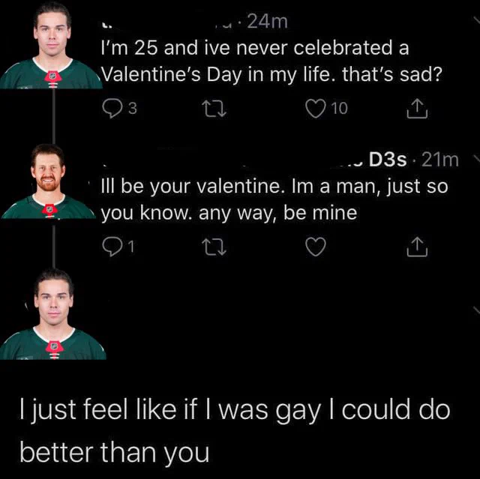The height and width of the screenshot is (479, 480).
Task: Open top tweet author's profile picture
Action: [51, 46]
